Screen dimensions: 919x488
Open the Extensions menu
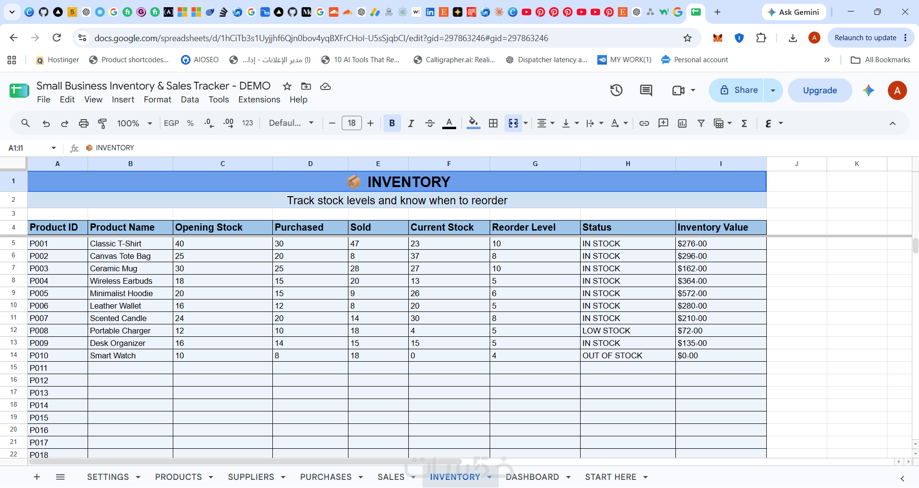[x=259, y=100]
